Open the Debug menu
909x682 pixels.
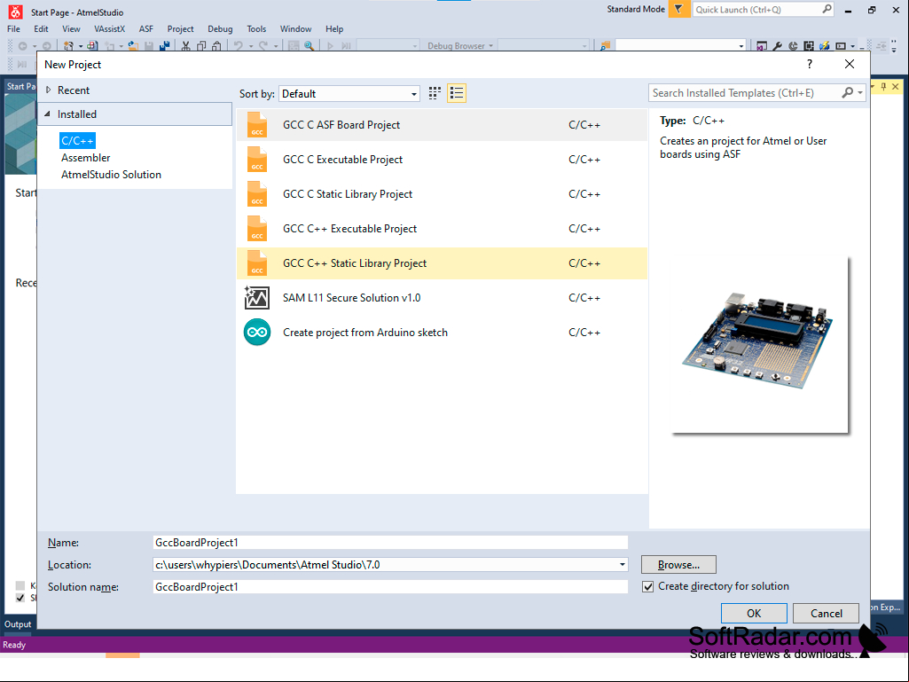click(220, 29)
